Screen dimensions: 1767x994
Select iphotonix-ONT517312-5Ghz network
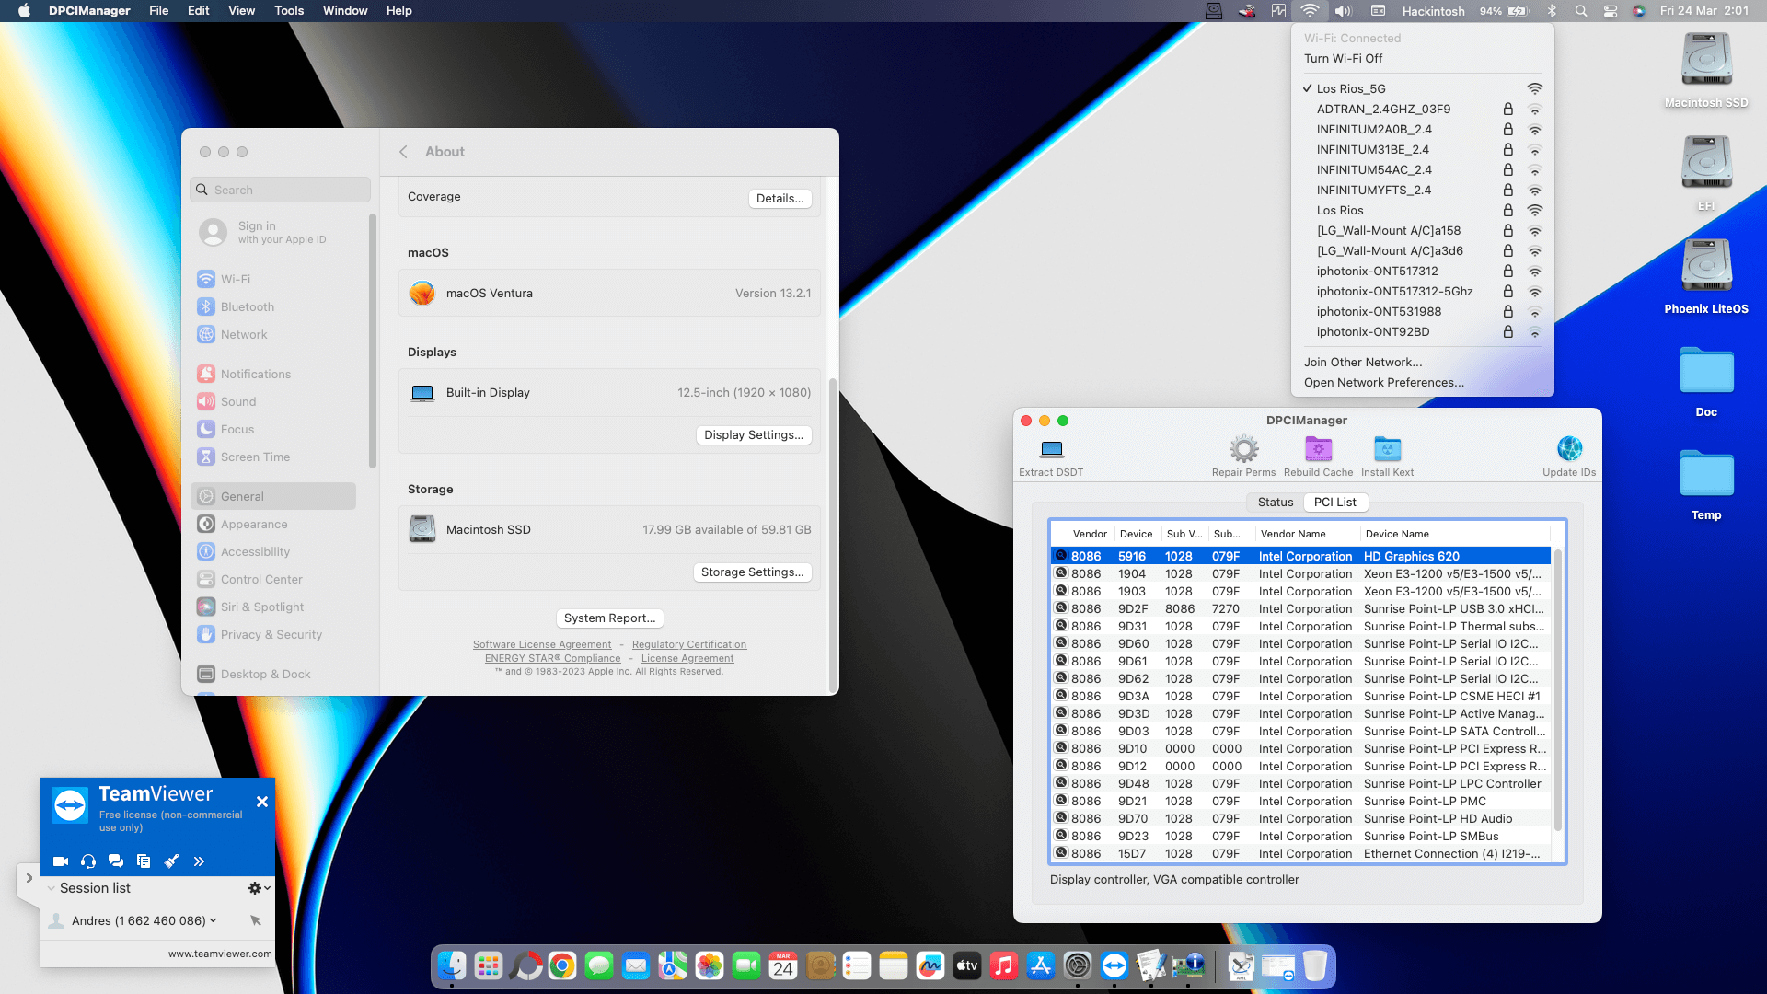(1422, 291)
